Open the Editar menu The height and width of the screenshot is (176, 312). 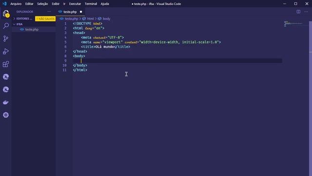[29, 4]
